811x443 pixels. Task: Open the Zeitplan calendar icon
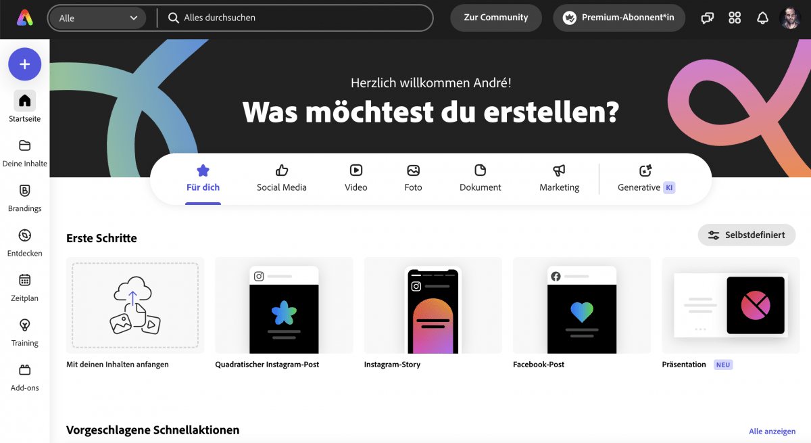(x=25, y=281)
